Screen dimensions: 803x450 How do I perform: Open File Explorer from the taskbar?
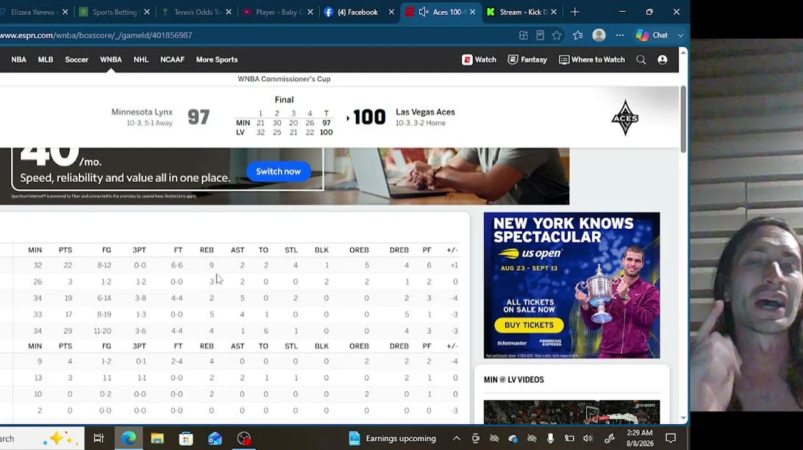coord(157,438)
